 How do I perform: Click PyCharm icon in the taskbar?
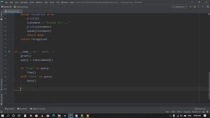point(71,116)
